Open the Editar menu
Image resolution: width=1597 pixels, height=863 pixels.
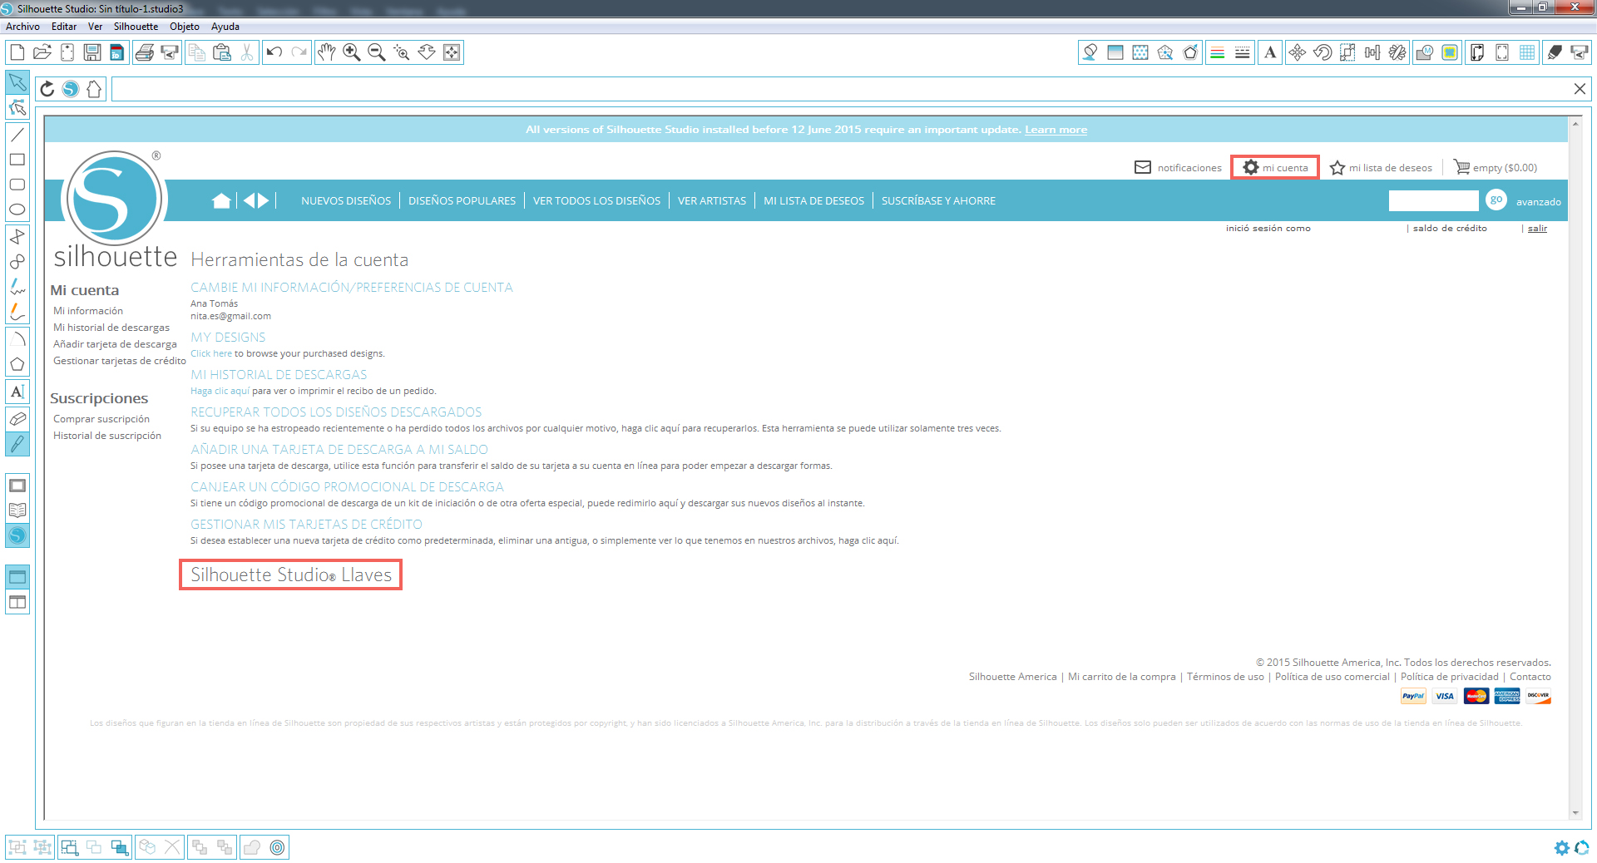click(64, 27)
